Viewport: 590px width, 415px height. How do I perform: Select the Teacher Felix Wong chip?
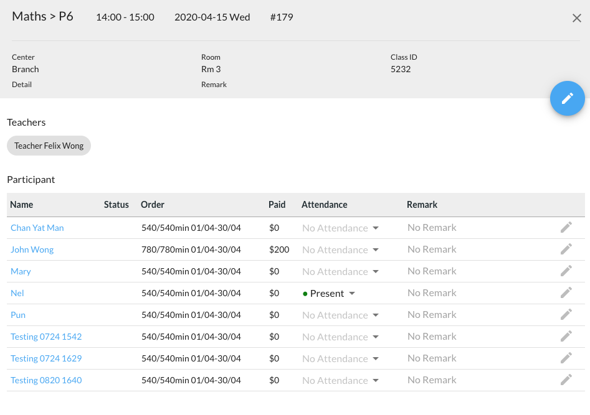click(x=49, y=146)
